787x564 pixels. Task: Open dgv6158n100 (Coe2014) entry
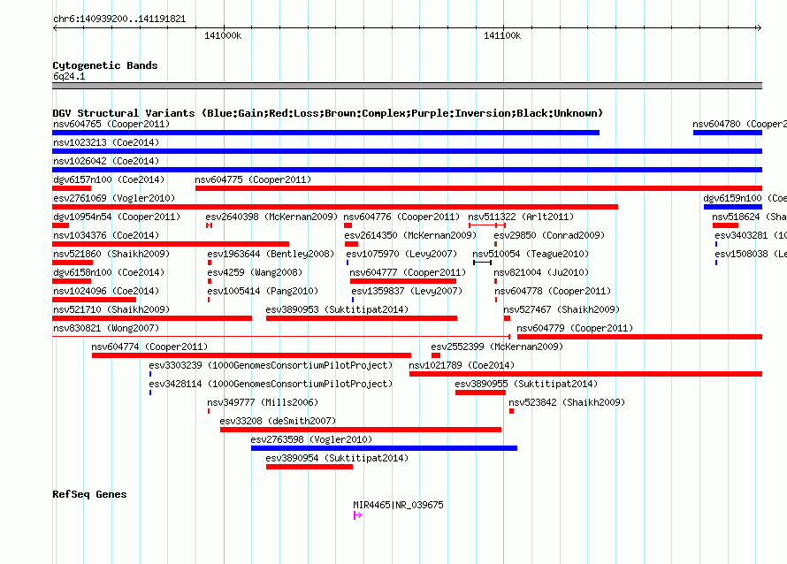tap(109, 272)
